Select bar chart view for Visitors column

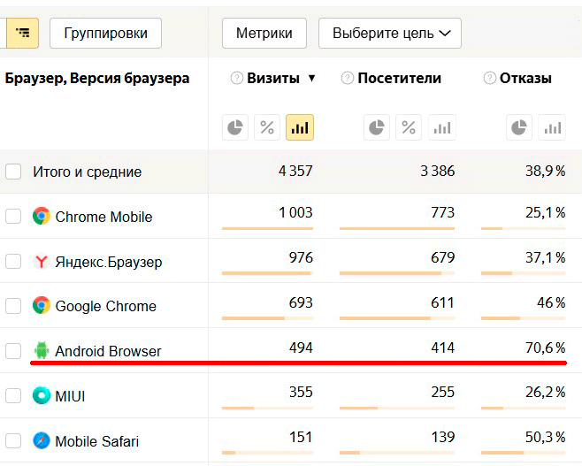[441, 128]
